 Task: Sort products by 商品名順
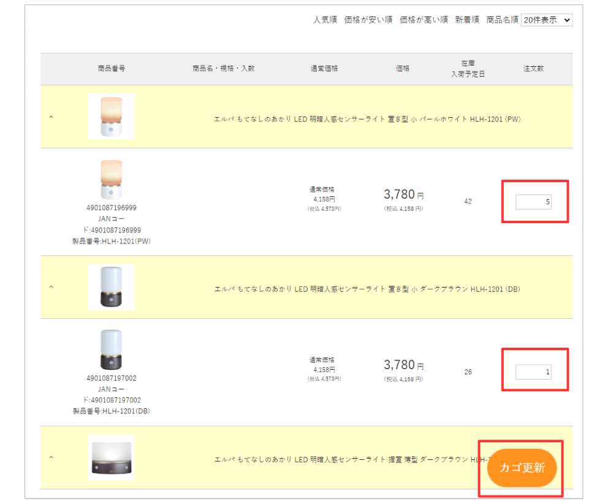(502, 20)
